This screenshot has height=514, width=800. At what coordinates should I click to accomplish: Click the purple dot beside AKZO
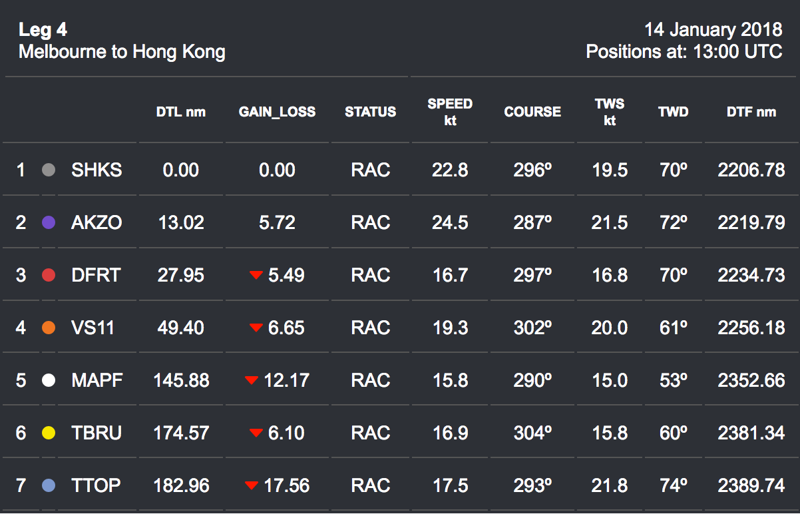point(48,222)
